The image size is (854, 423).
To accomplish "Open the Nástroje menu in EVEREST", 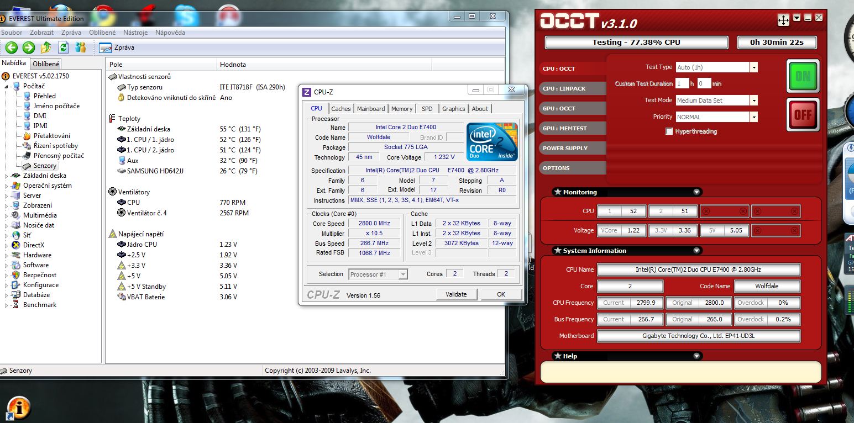I will pos(135,33).
